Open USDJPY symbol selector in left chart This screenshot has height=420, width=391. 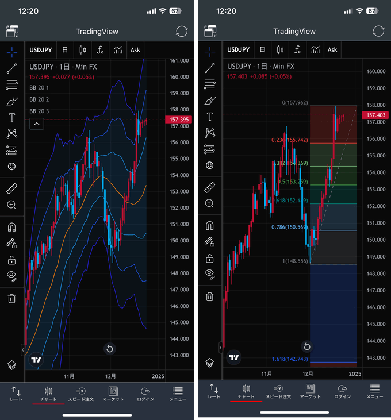41,50
